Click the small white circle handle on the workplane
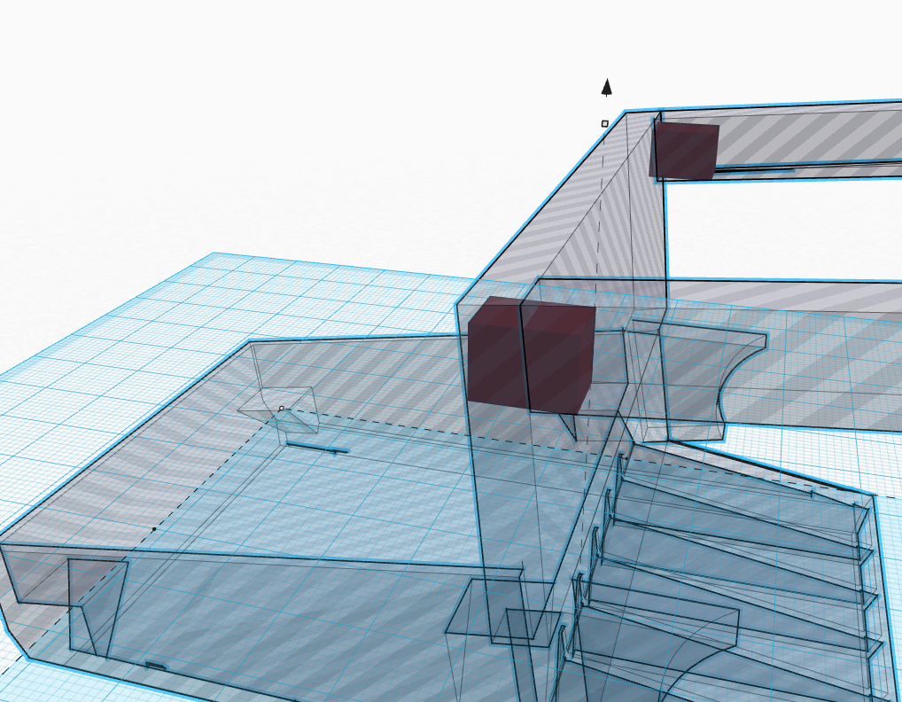Image resolution: width=902 pixels, height=702 pixels. 281,409
